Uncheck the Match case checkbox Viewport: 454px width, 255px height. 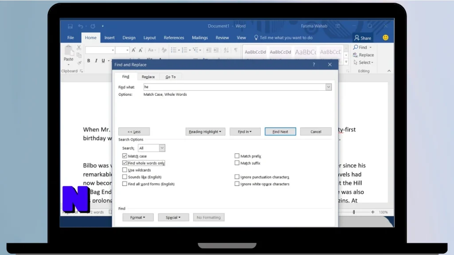125,156
